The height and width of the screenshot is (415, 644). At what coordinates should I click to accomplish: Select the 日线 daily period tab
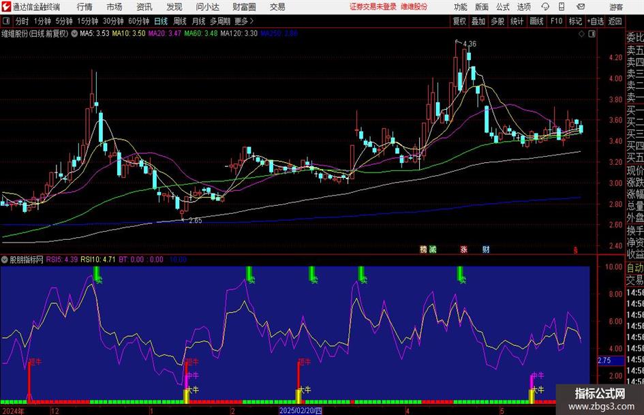point(161,21)
